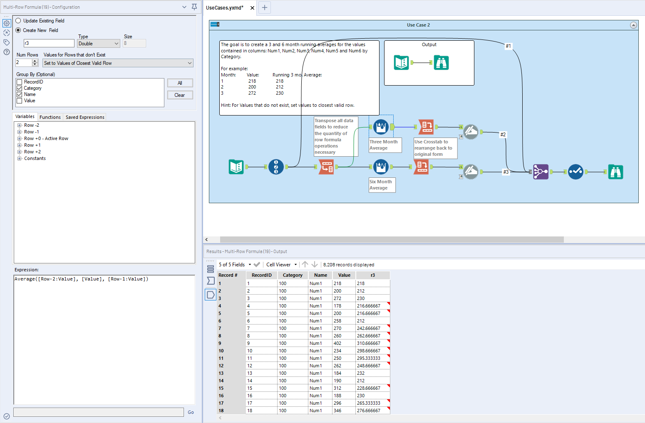645x423 pixels.
Task: Check RecordID in the Group By list
Action: point(19,82)
